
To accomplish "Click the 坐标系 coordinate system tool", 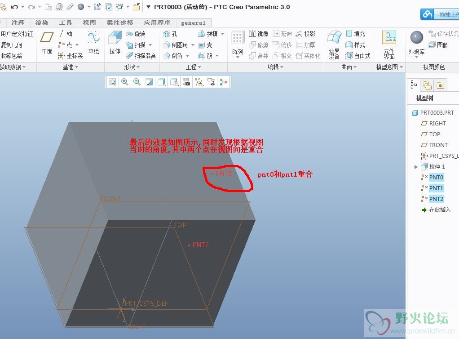I will [x=70, y=56].
